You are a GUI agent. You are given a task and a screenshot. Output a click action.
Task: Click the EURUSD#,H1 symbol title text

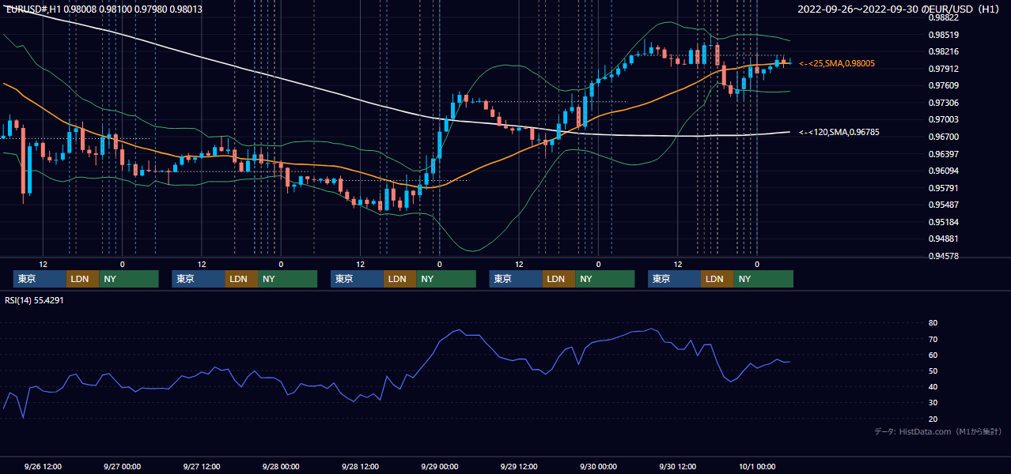(33, 9)
